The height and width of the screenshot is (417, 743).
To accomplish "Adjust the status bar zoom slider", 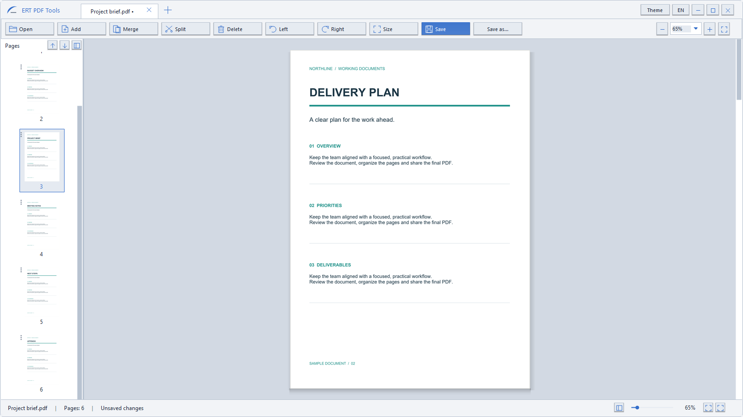I will 652,408.
